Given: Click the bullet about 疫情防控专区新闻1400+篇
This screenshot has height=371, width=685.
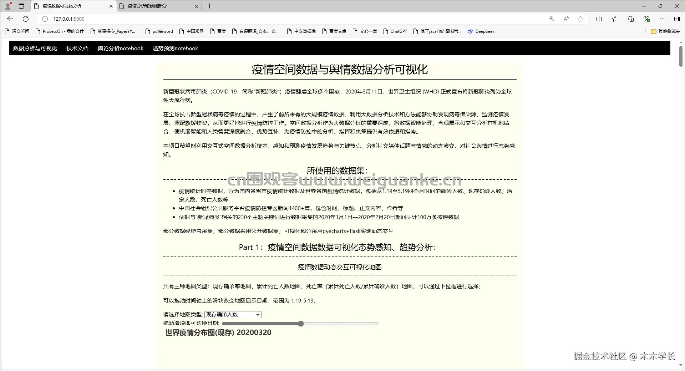Looking at the screenshot, I should pyautogui.click(x=291, y=208).
